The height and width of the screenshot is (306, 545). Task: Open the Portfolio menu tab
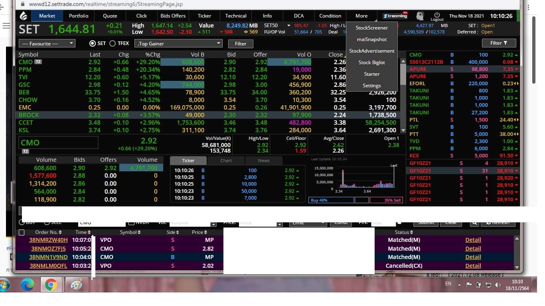tap(79, 16)
